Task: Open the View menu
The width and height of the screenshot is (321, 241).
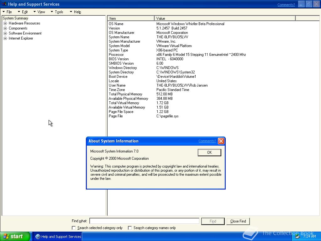Action: point(39,12)
